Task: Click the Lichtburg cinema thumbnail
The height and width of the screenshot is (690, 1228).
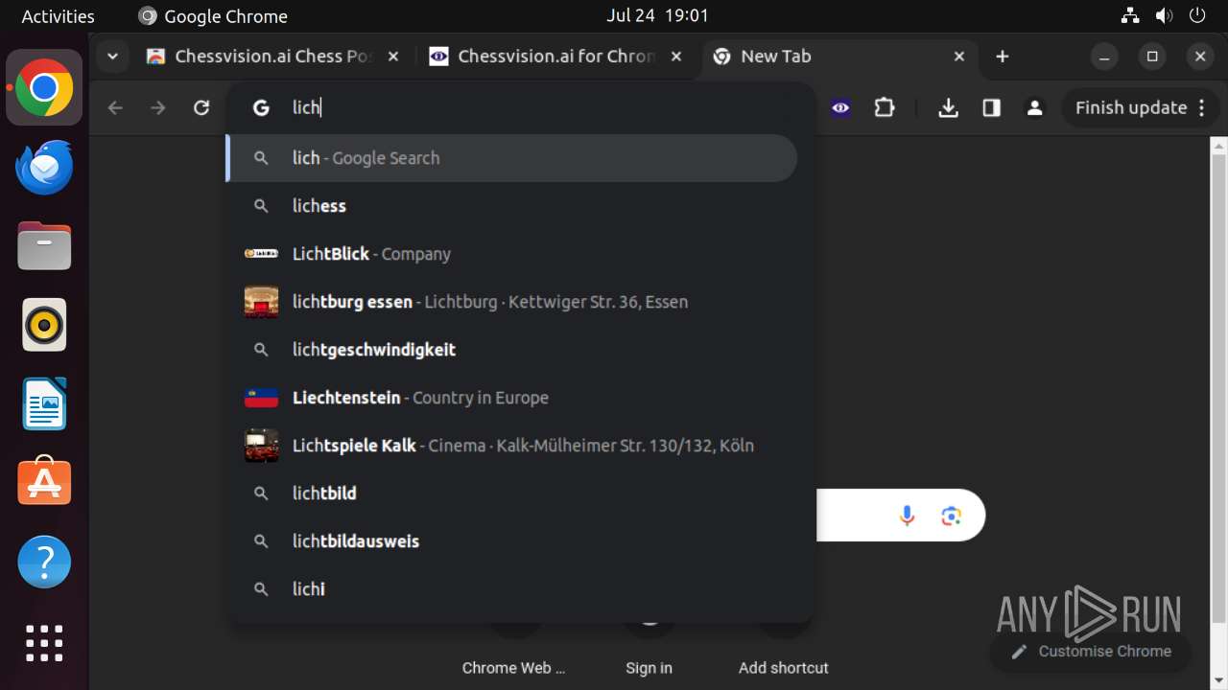Action: [x=261, y=302]
